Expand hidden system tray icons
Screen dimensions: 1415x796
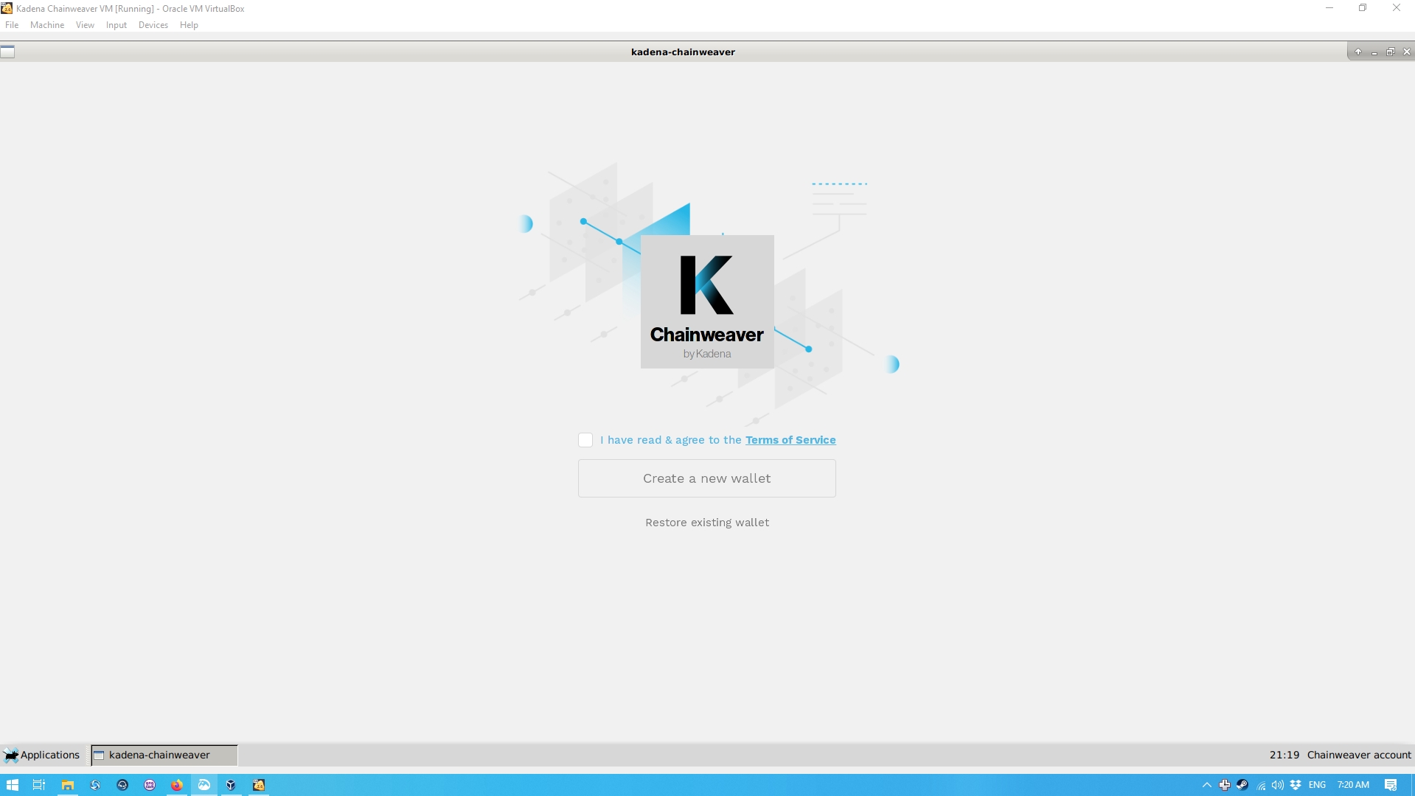tap(1206, 785)
